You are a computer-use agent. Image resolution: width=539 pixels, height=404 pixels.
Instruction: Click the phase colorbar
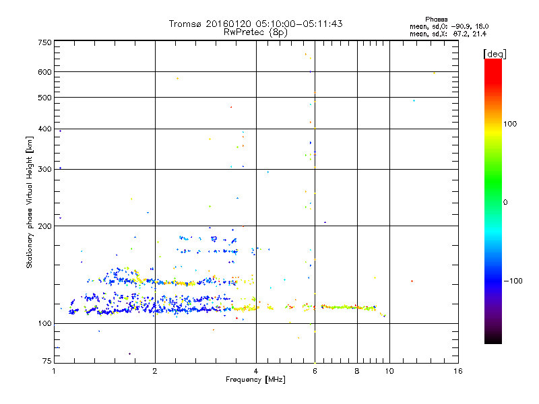493,201
